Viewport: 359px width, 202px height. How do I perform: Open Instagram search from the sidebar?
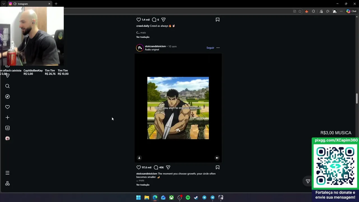(8, 86)
